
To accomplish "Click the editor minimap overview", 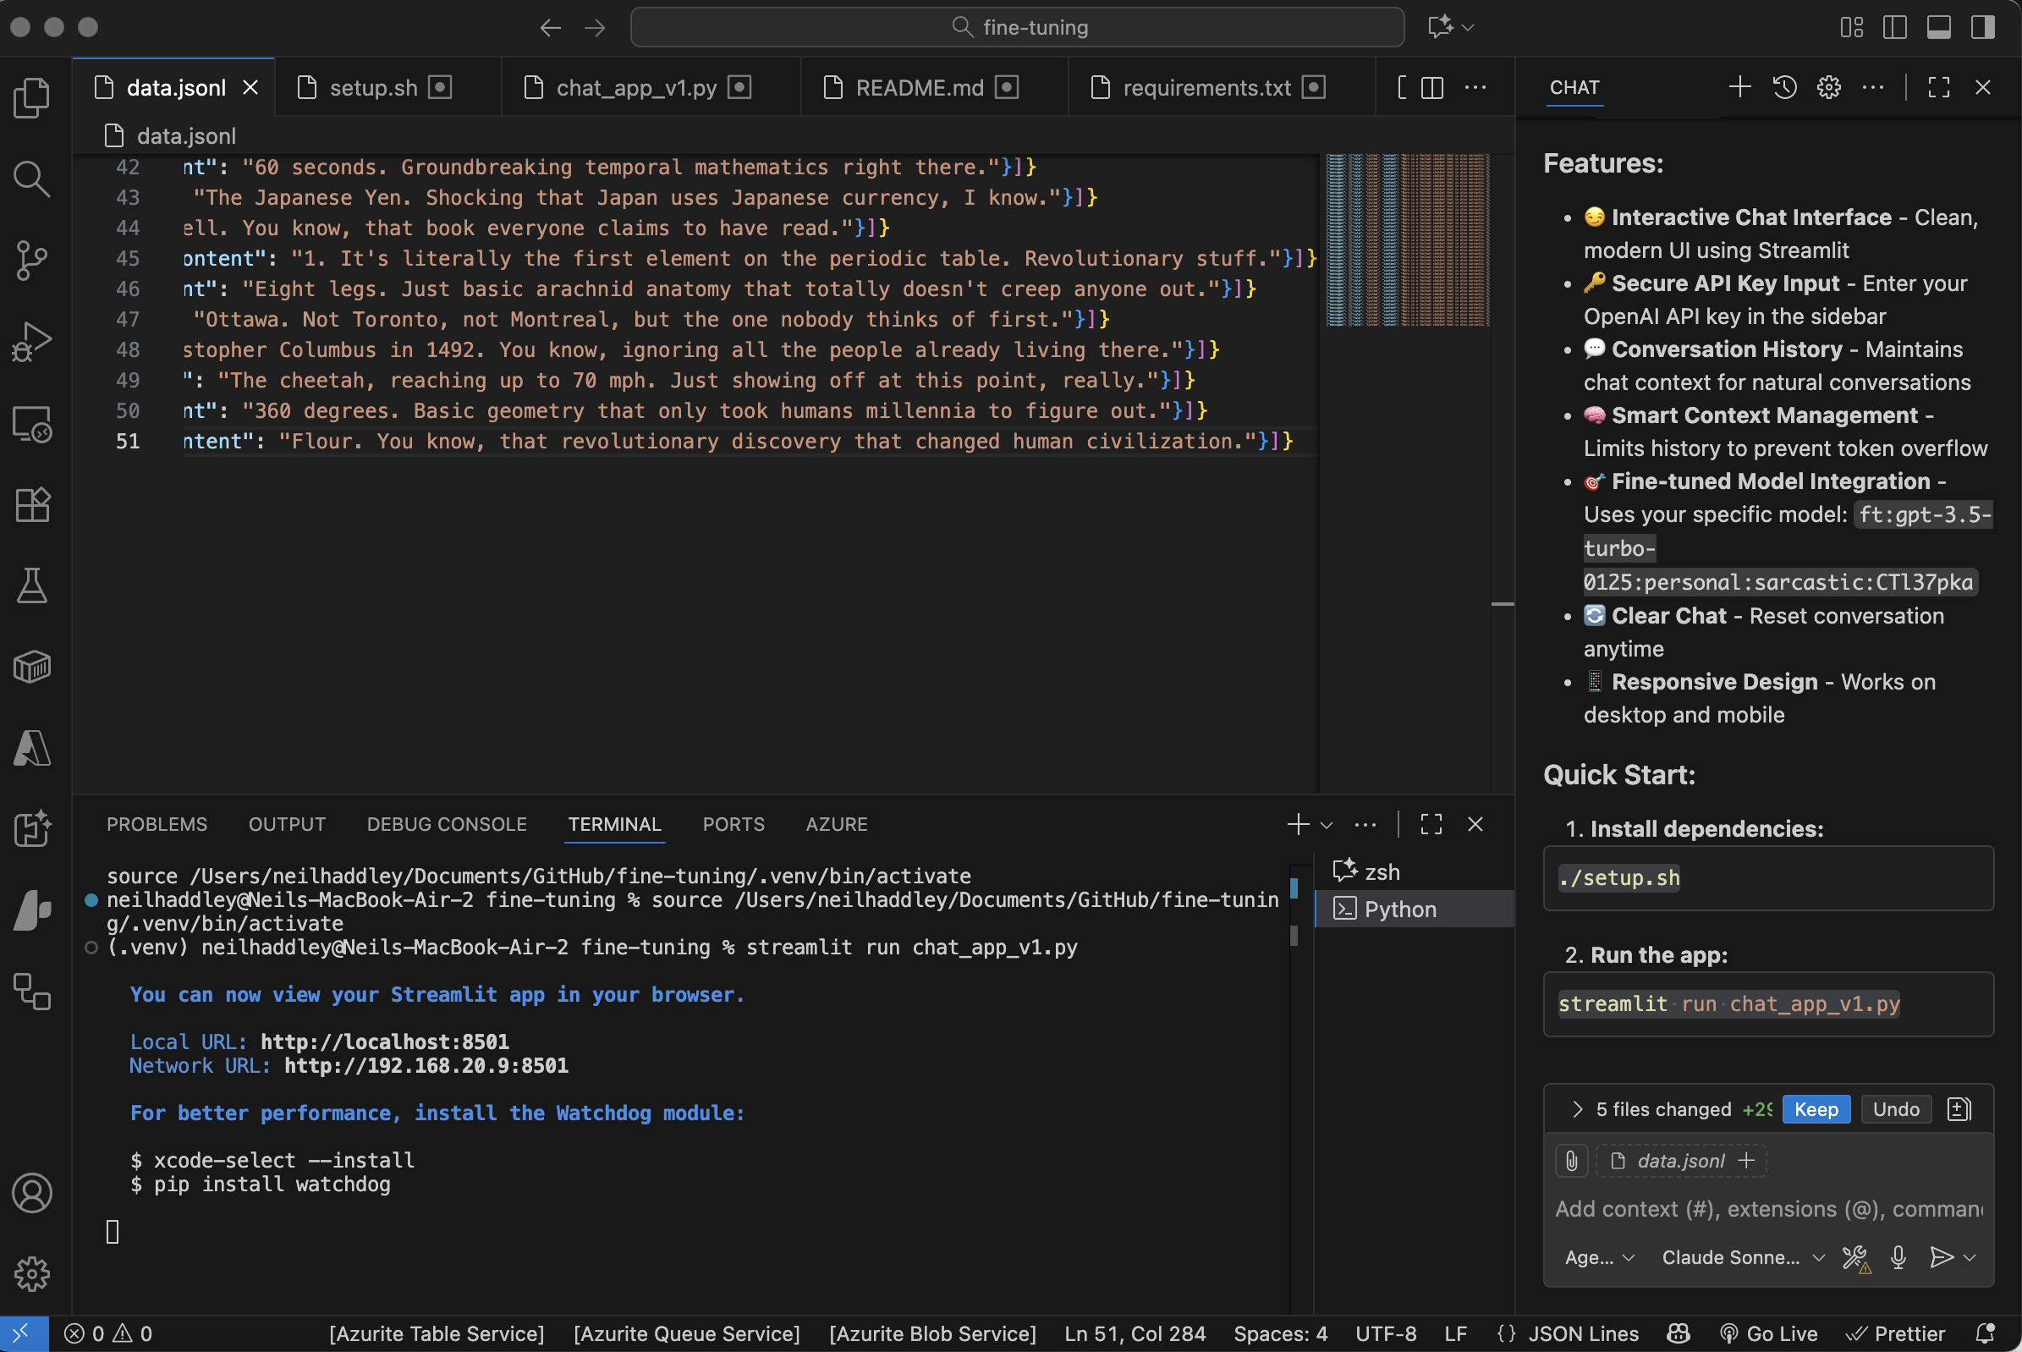I will point(1407,239).
